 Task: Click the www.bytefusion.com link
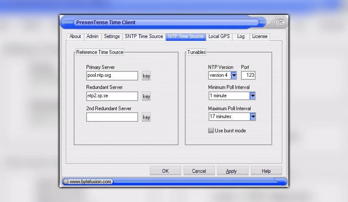90,182
